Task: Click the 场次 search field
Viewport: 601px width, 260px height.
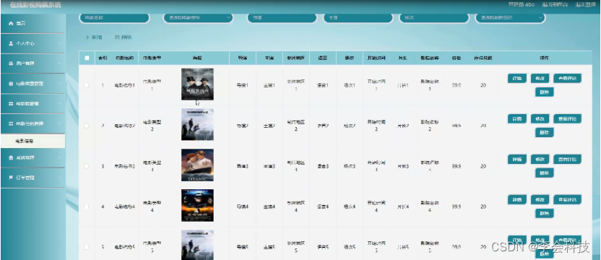Action: pyautogui.click(x=434, y=17)
